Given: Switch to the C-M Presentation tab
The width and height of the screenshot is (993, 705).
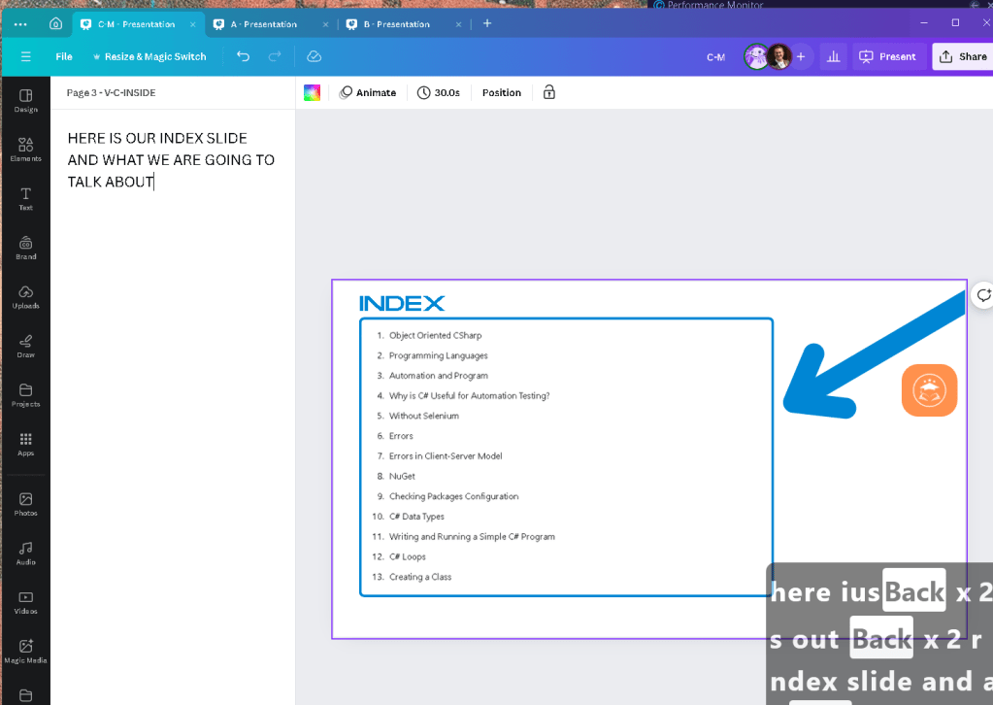Looking at the screenshot, I should [136, 24].
